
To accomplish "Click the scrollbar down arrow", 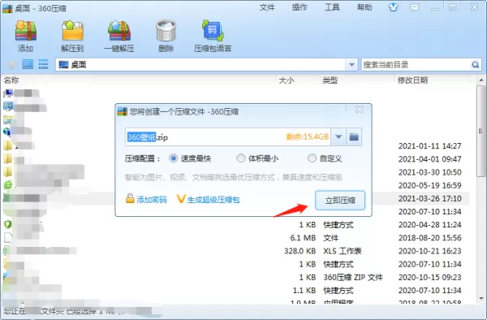I will pos(481,299).
